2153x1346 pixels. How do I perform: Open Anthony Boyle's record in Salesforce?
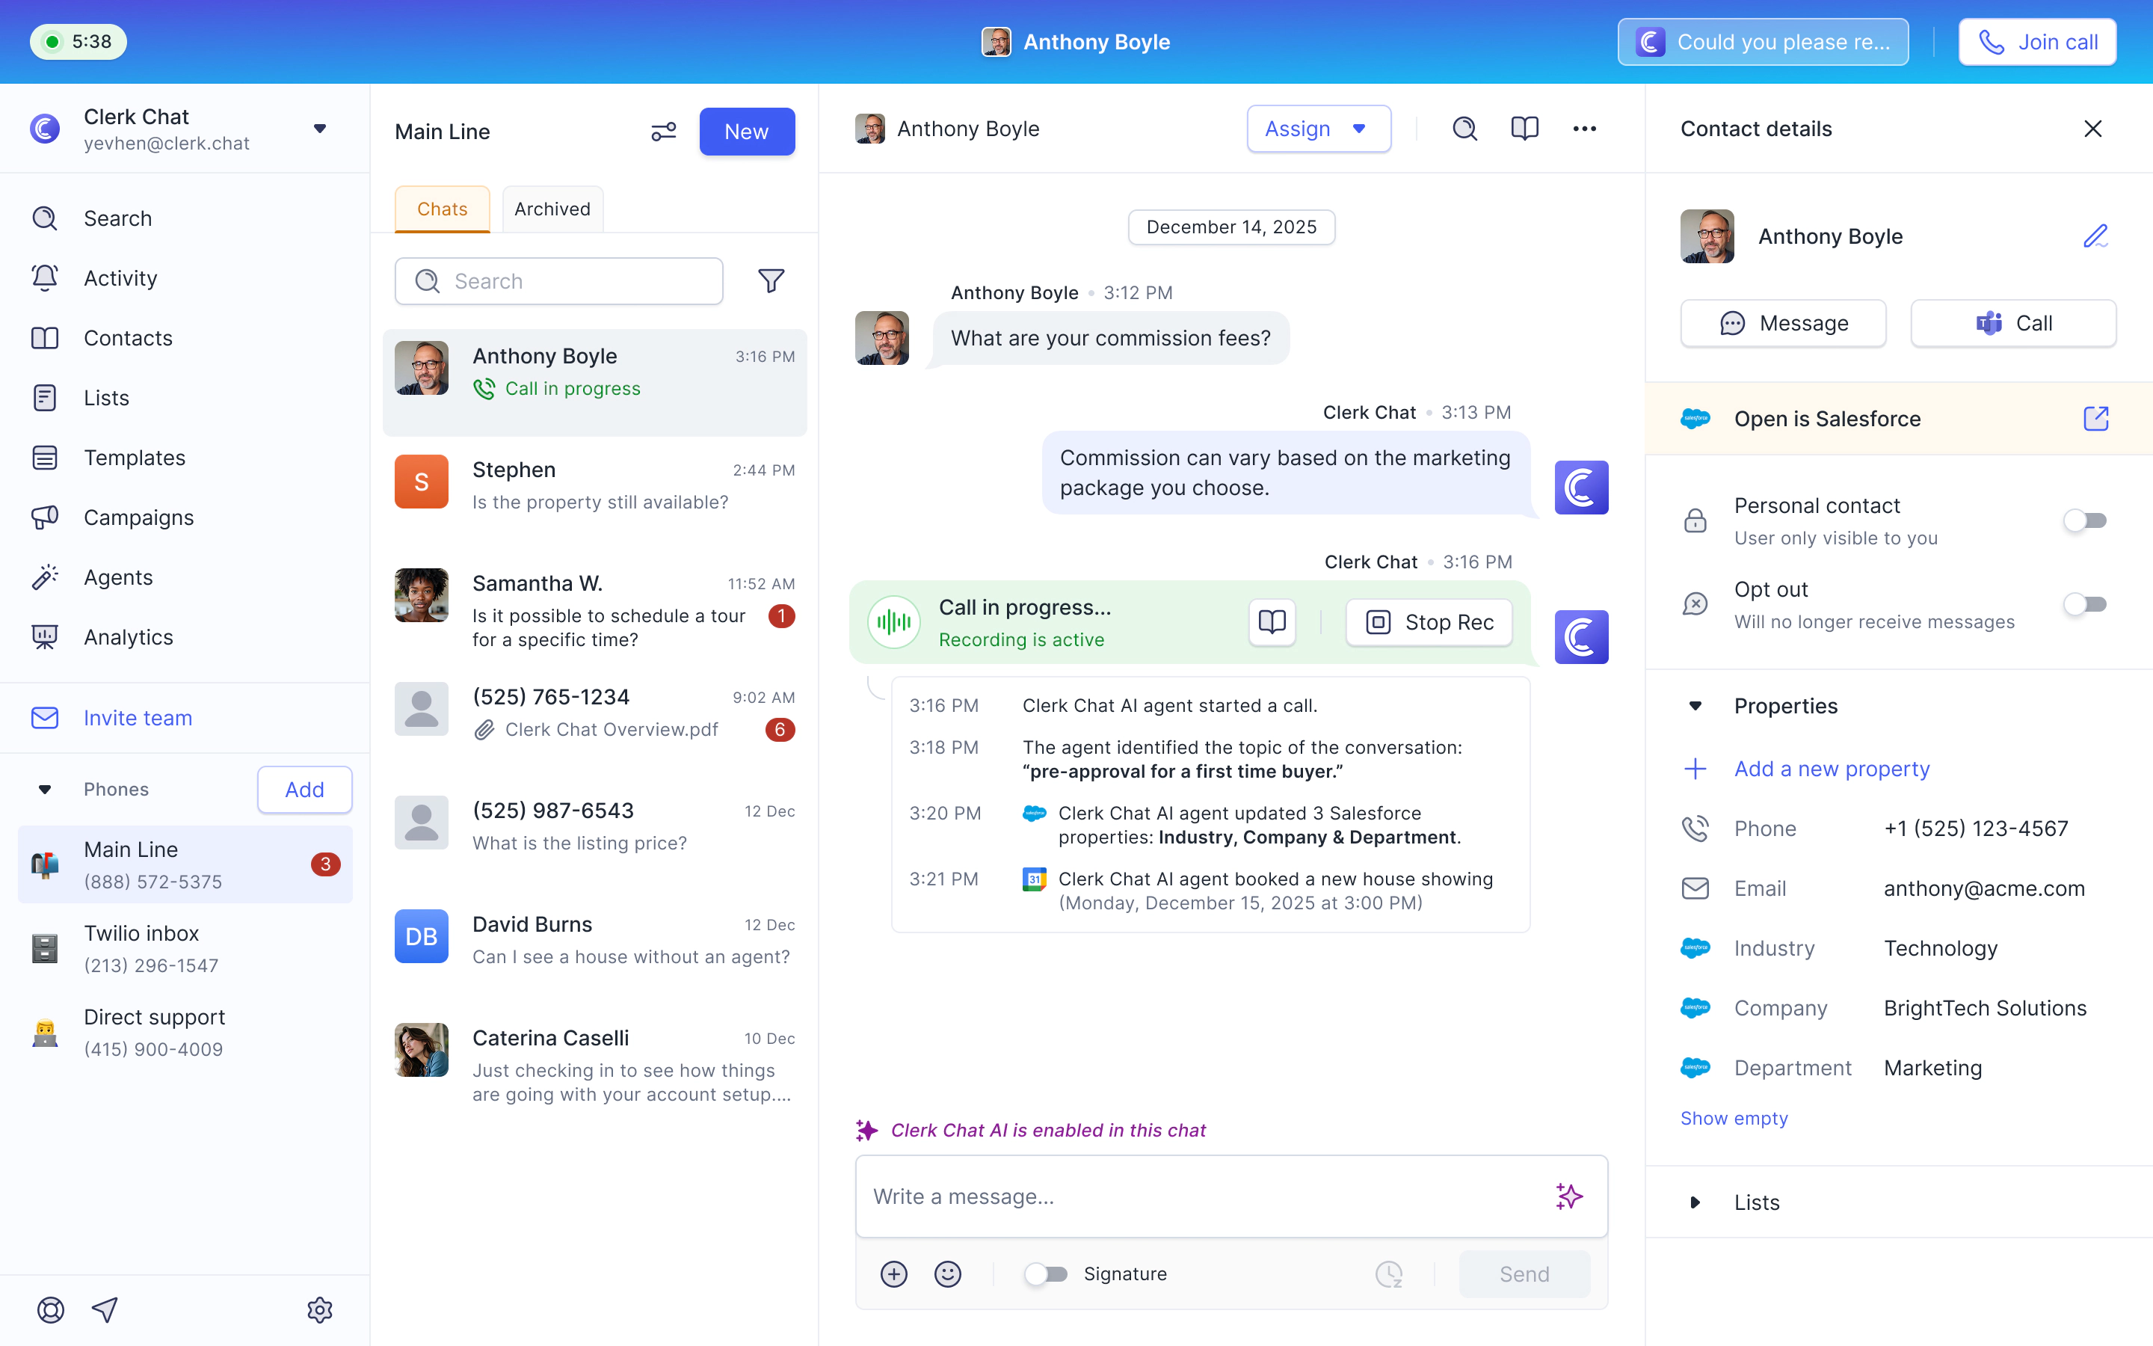point(2096,419)
